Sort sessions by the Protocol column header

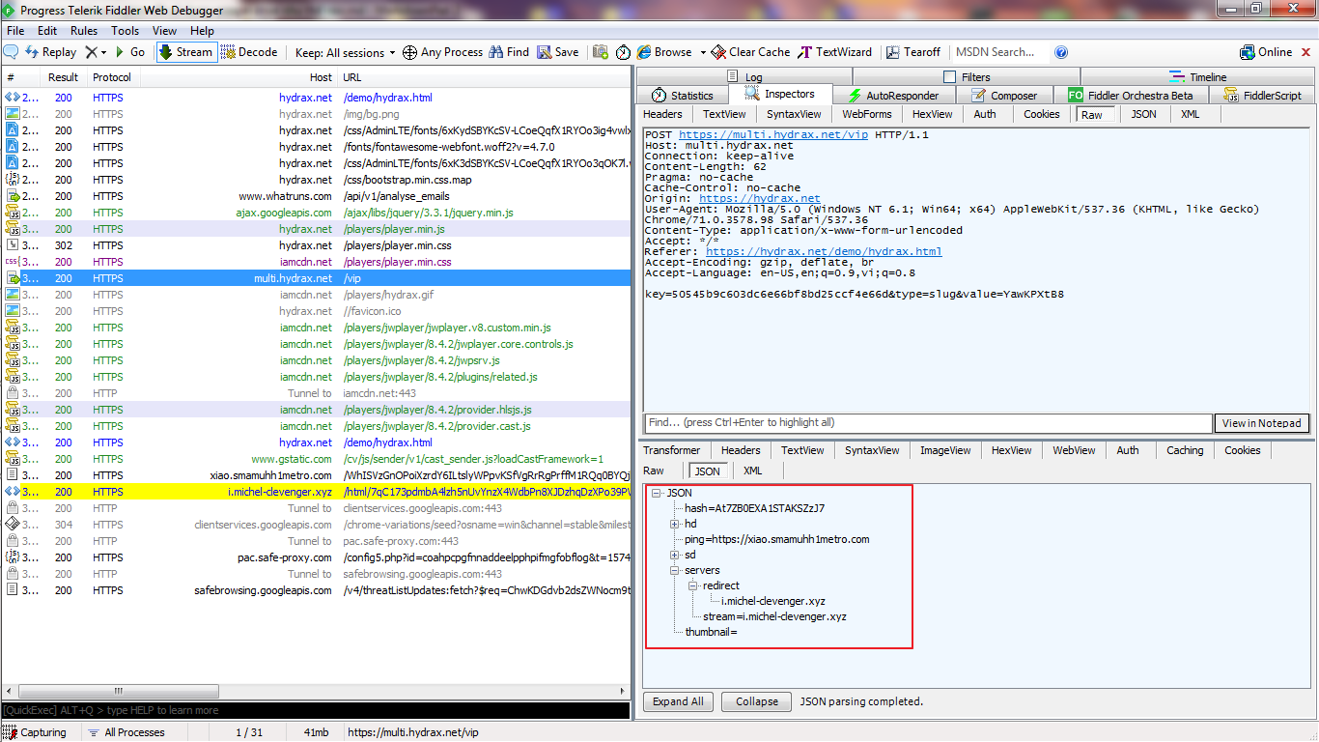[112, 77]
